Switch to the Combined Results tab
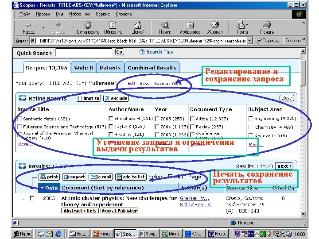The height and width of the screenshot is (239, 319). point(152,67)
